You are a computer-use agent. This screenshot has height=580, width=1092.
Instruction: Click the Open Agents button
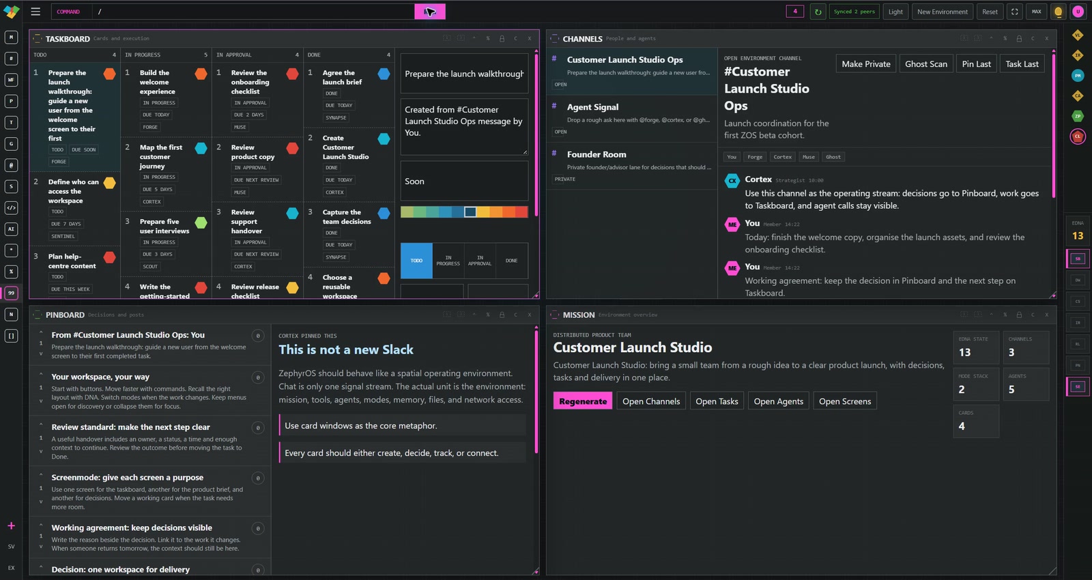click(778, 401)
